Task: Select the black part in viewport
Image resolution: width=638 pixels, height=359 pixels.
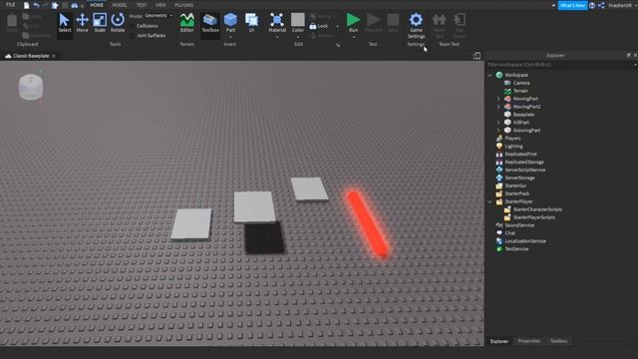Action: (x=264, y=238)
